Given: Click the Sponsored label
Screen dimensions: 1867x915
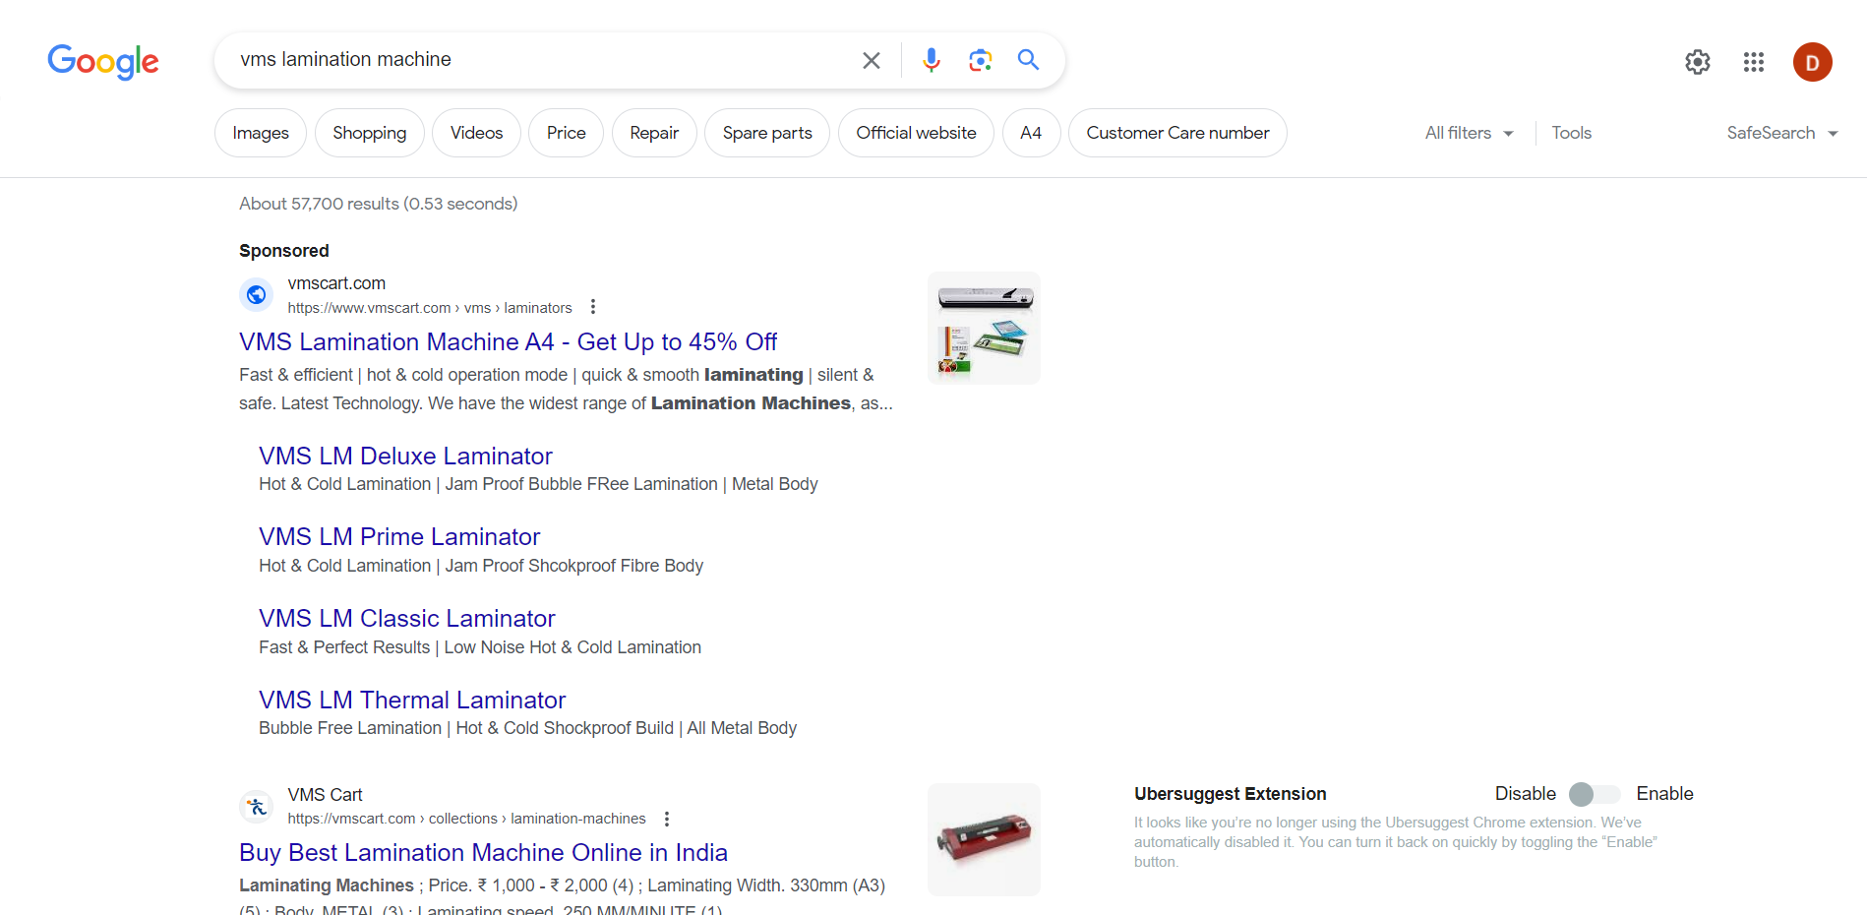Looking at the screenshot, I should pyautogui.click(x=284, y=251).
